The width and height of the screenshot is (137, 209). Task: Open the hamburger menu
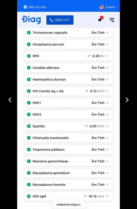pyautogui.click(x=112, y=20)
